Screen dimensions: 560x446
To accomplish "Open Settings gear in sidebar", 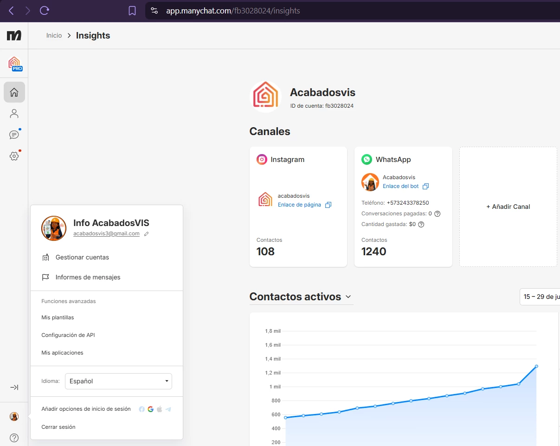I will tap(14, 156).
